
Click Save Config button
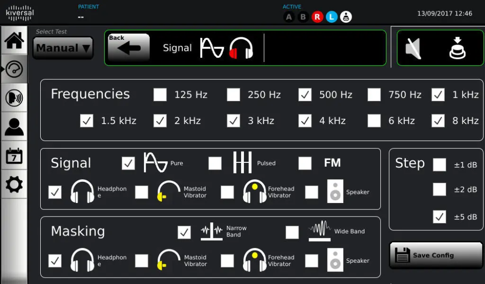(429, 255)
